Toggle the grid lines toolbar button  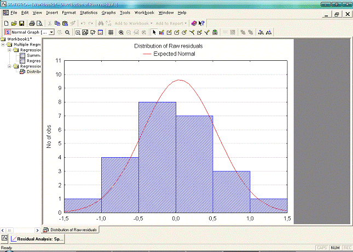pos(111,33)
